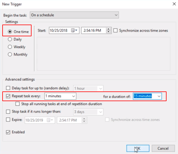This screenshot has height=154, width=178.
Task: Close the New Trigger dialog
Action: pos(174,4)
